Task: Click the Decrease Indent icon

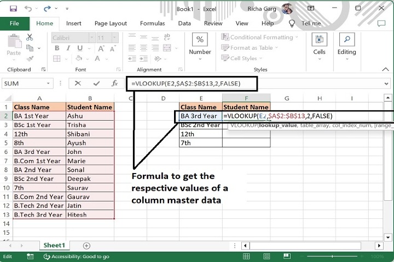Action: 132,58
